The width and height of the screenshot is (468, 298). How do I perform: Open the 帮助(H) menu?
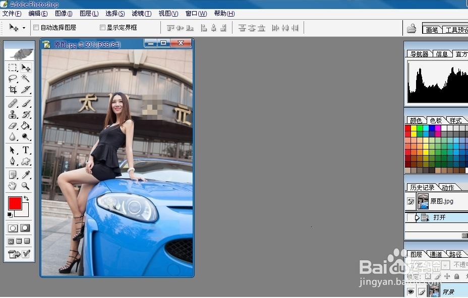[224, 14]
